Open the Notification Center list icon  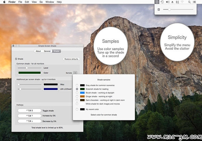[x=194, y=2]
